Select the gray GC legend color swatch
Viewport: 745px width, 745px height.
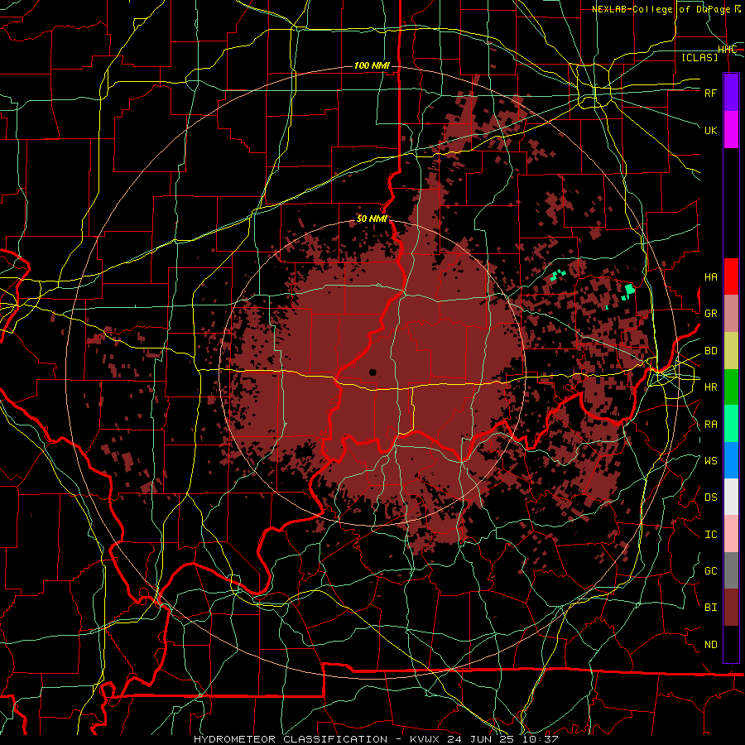(x=731, y=570)
